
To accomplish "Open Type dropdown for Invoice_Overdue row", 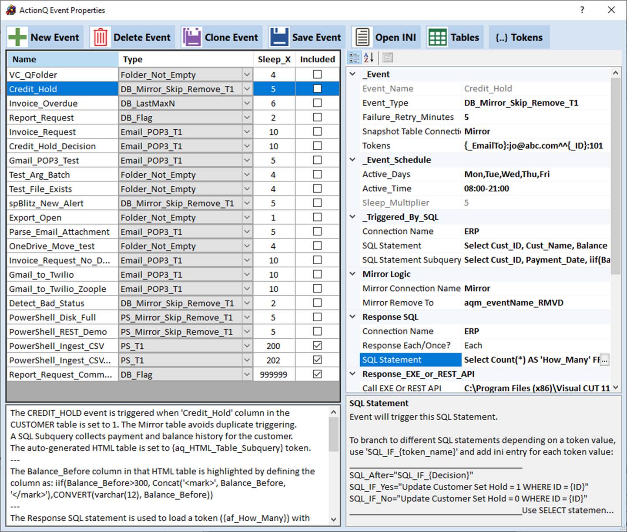I will coord(247,103).
